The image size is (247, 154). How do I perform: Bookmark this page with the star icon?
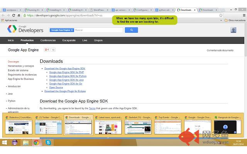click(x=221, y=15)
